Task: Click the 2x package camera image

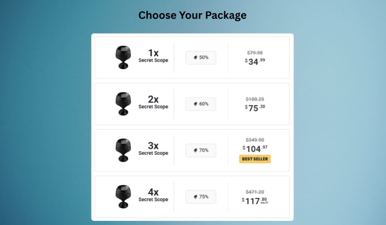Action: (x=123, y=104)
